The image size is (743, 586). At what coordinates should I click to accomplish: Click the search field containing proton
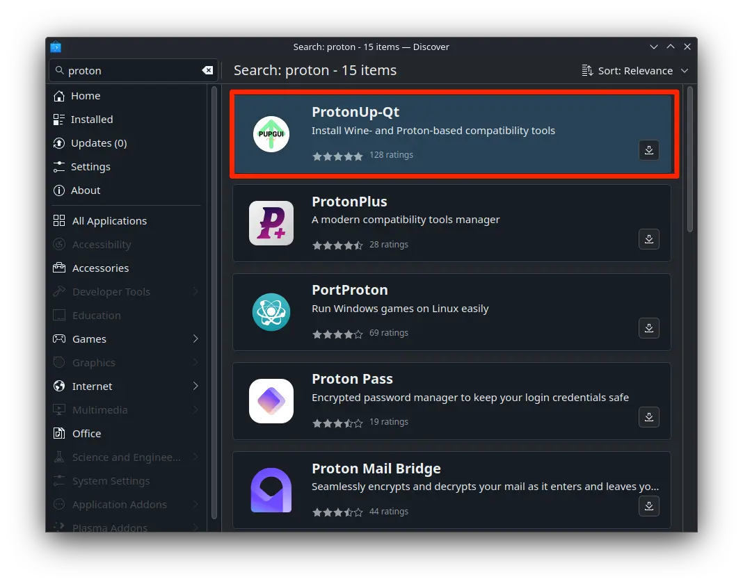(133, 70)
